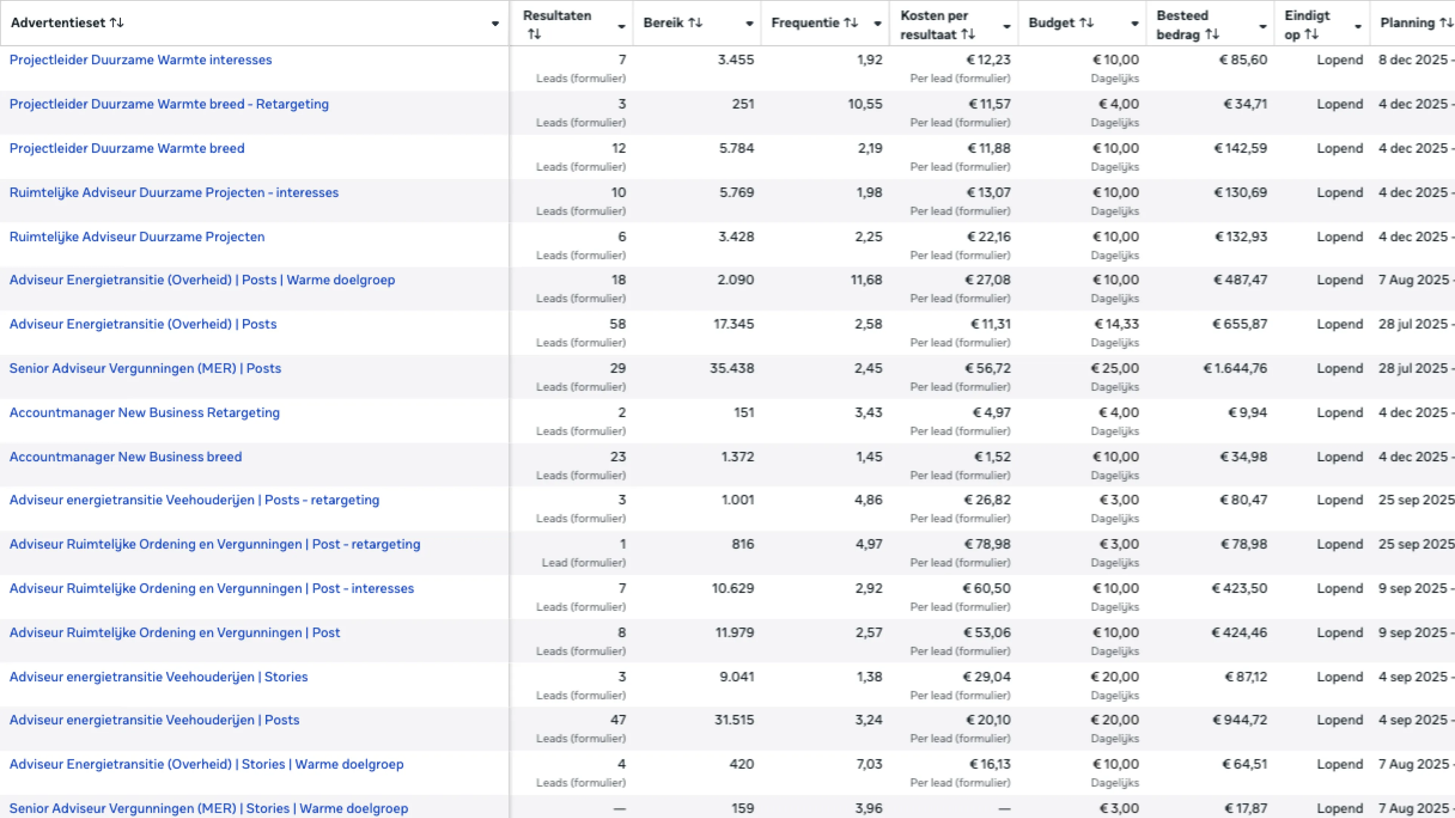Expand Bereik column options caret

tap(749, 24)
